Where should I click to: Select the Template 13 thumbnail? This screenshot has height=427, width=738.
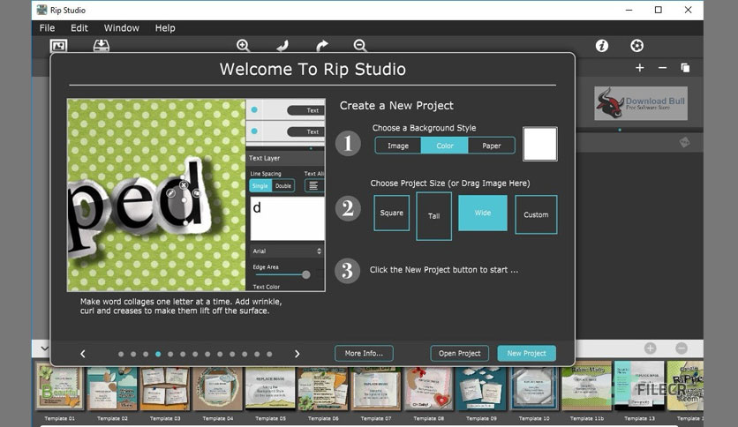[x=639, y=386]
